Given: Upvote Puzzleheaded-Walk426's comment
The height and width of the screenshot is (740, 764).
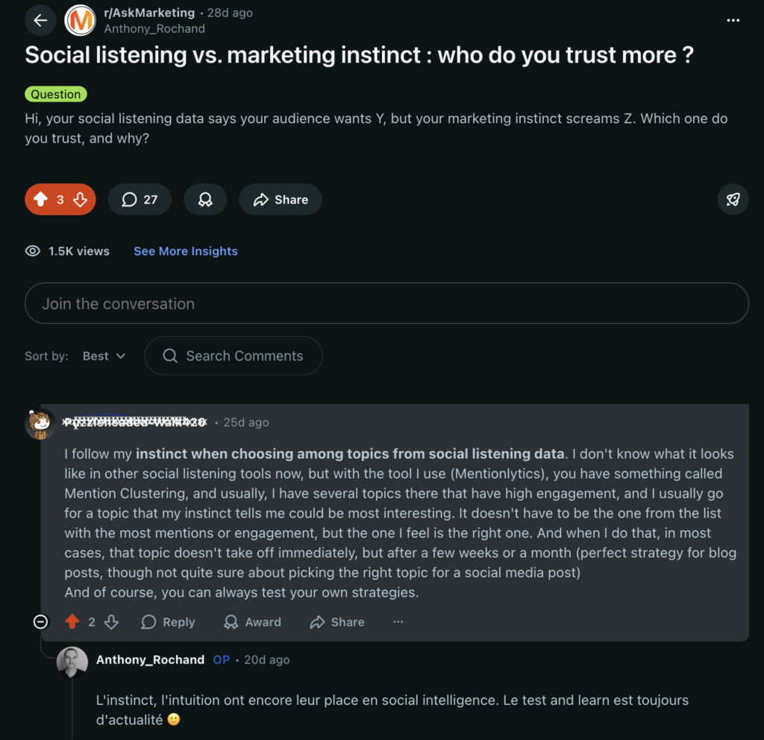Looking at the screenshot, I should tap(73, 621).
